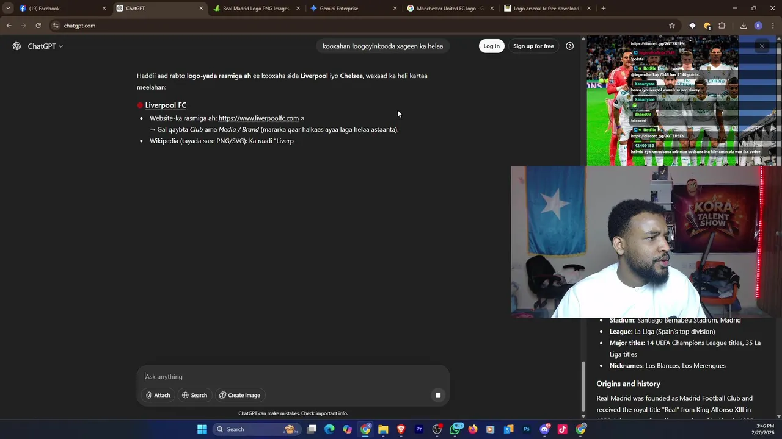Click the Ask anything input field
Viewport: 782px width, 439px height.
293,377
